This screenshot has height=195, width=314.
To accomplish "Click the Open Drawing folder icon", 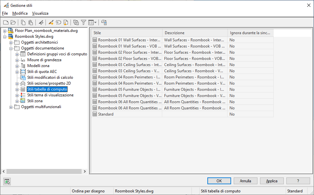I will click(x=13, y=22).
